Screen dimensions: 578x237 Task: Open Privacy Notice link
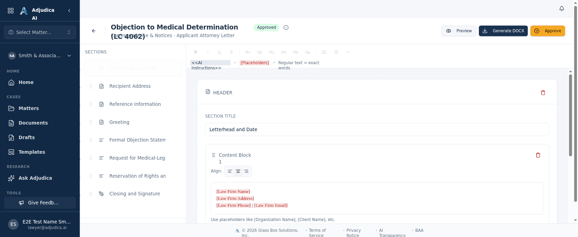pos(353,233)
